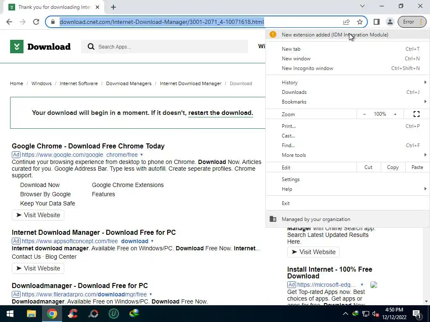Click Visit Website under Google Chrome ad
Image resolution: width=430 pixels, height=322 pixels.
pos(38,215)
